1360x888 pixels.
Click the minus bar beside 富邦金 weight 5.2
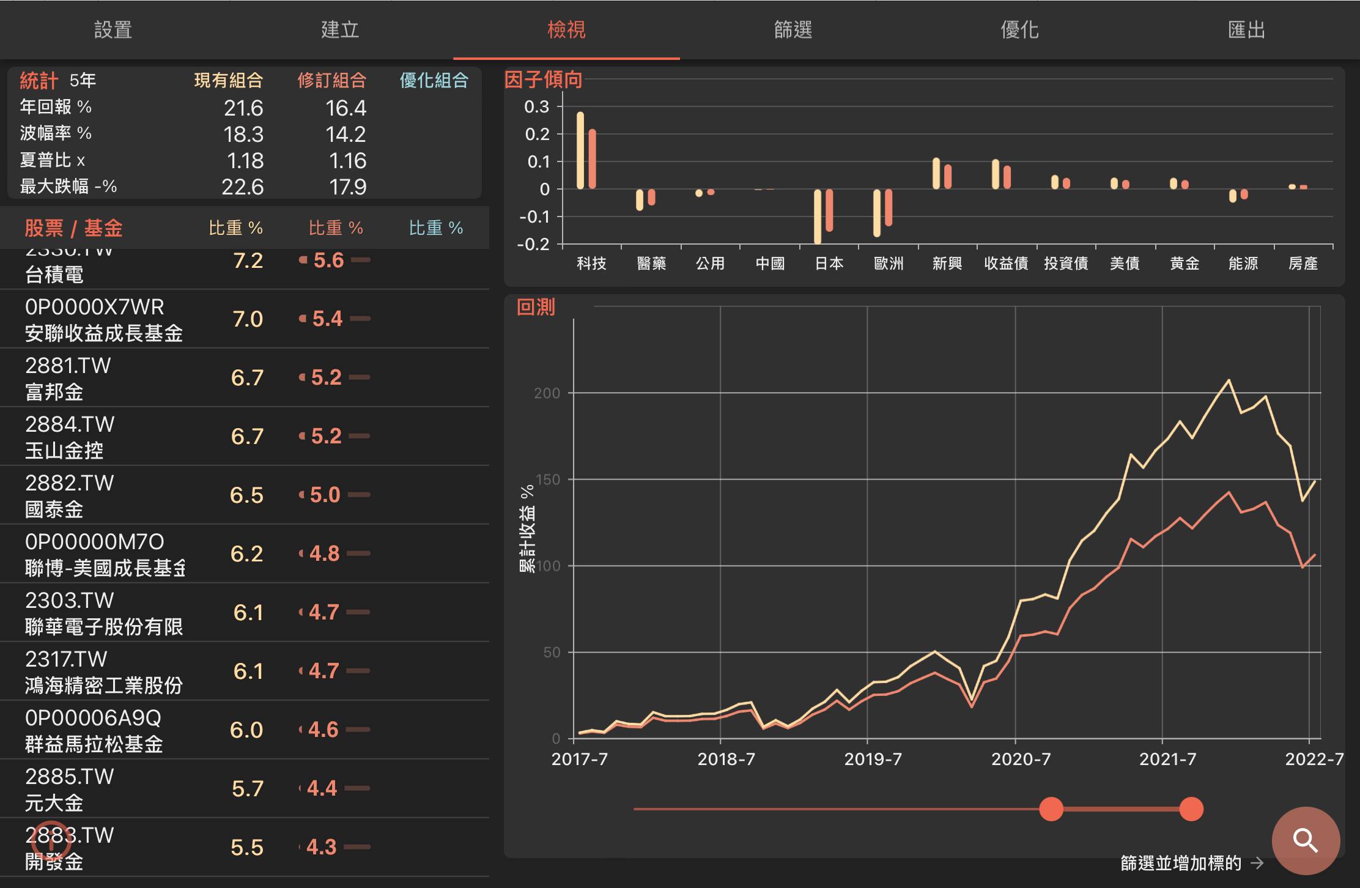coord(360,377)
